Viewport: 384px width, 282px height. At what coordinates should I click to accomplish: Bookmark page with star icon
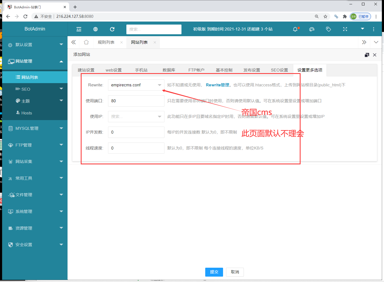tap(325, 16)
